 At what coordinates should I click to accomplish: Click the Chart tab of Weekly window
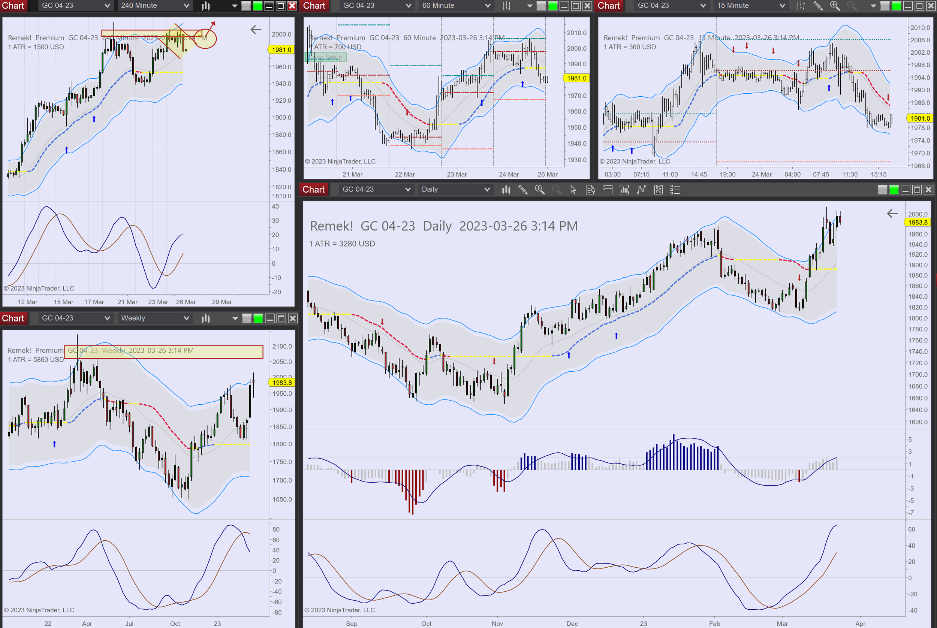13,318
